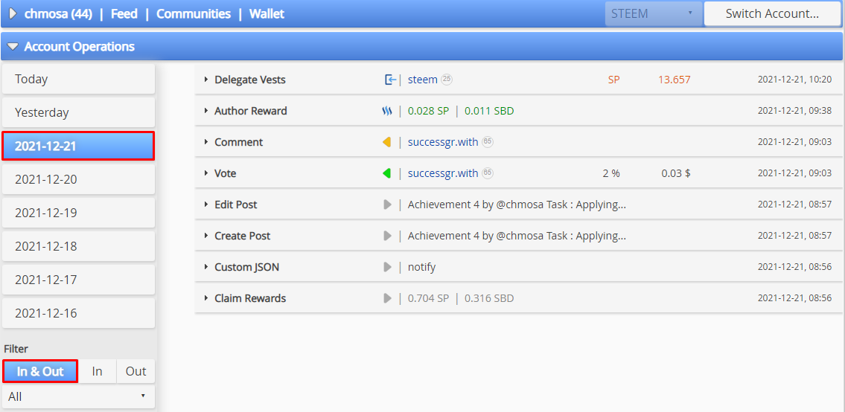Image resolution: width=845 pixels, height=412 pixels.
Task: Click the gray arrow icon in Claim Rewards row
Action: click(x=387, y=298)
